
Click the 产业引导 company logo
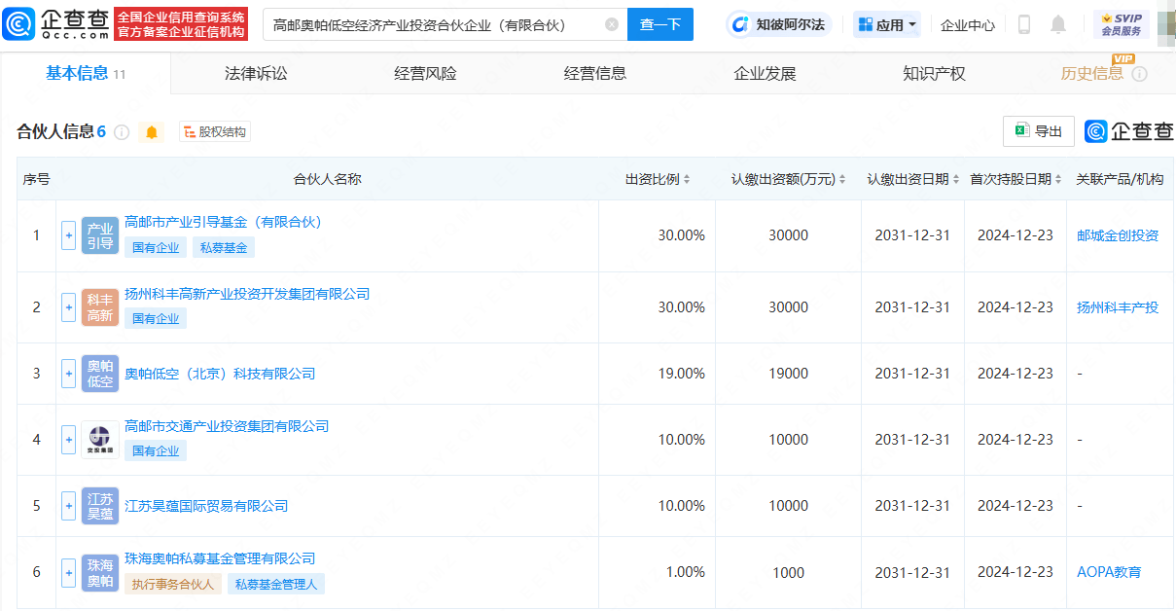pos(100,235)
